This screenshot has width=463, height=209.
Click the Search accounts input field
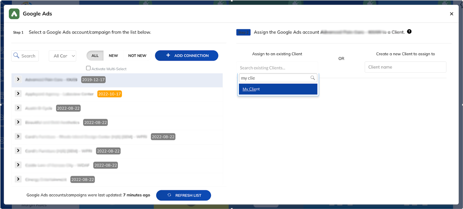point(25,56)
